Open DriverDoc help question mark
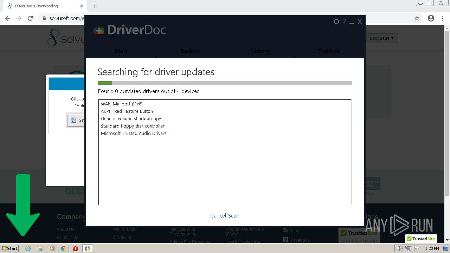Screen dimensions: 450x253 click(x=344, y=21)
